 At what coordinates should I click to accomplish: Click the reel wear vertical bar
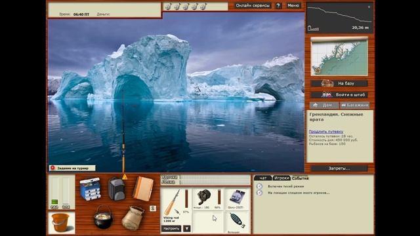(219, 197)
